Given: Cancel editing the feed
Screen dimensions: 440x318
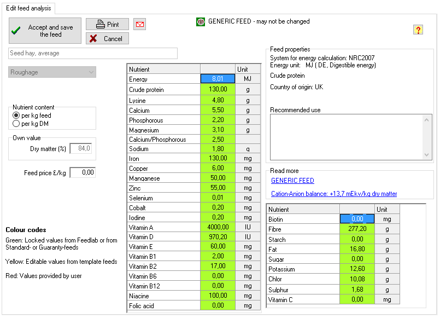Looking at the screenshot, I should (107, 38).
